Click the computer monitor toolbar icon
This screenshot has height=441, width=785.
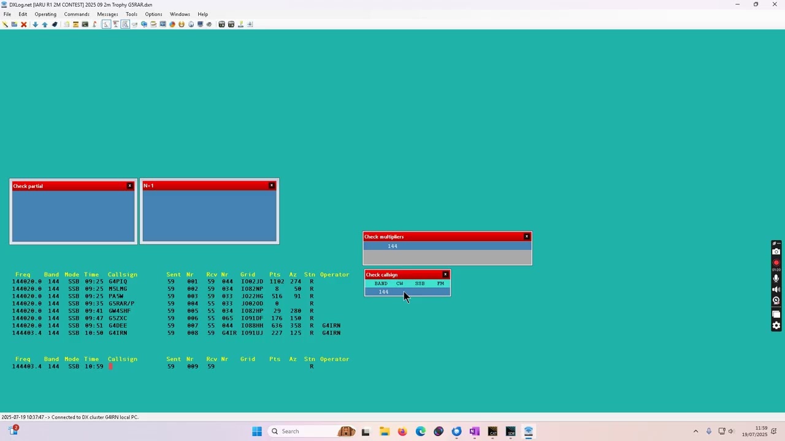(200, 24)
